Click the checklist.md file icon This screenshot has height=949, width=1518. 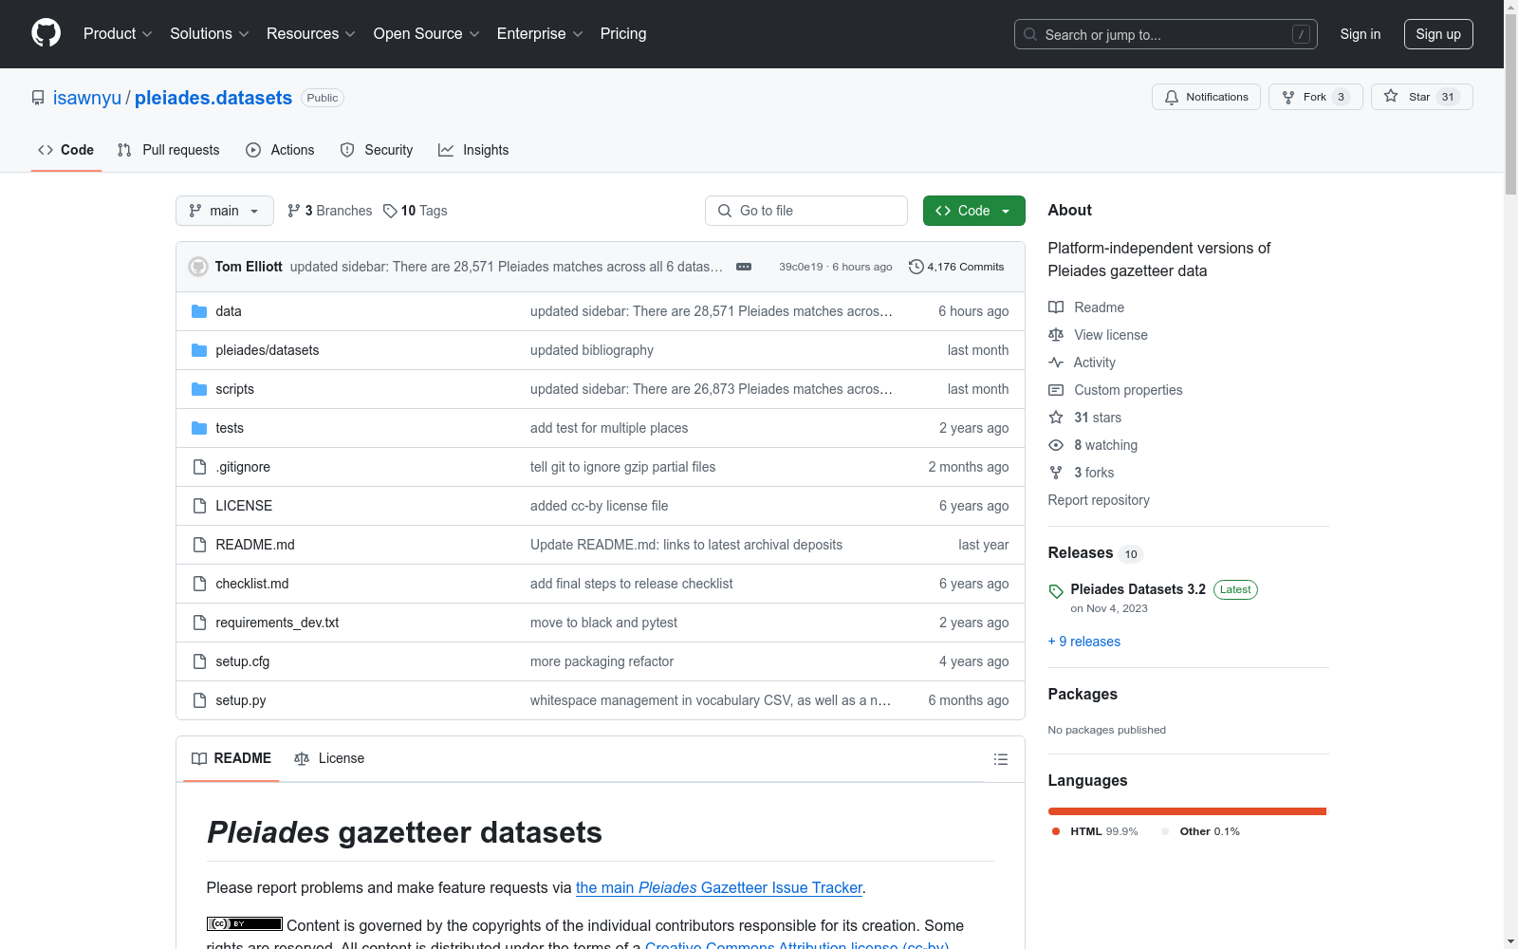[199, 584]
